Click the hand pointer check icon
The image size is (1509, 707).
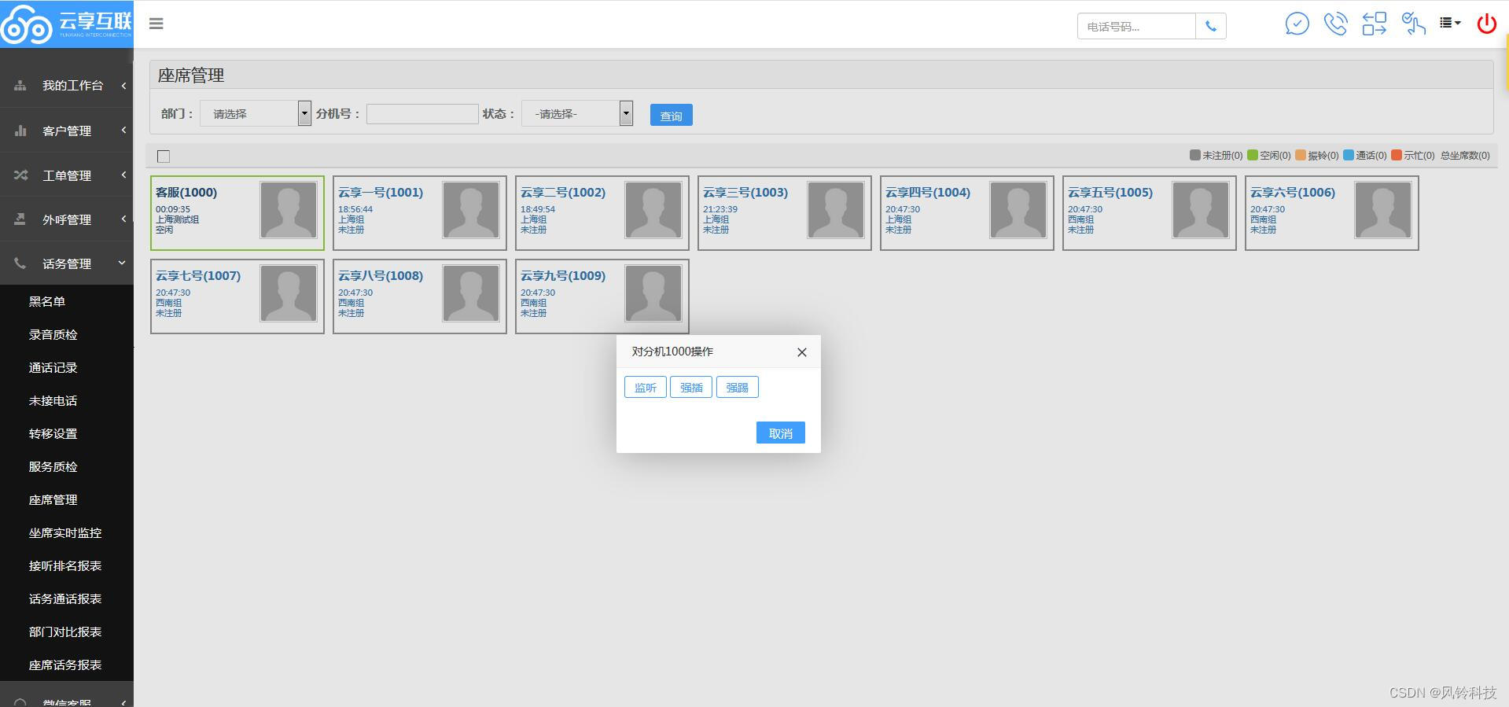pos(1413,24)
